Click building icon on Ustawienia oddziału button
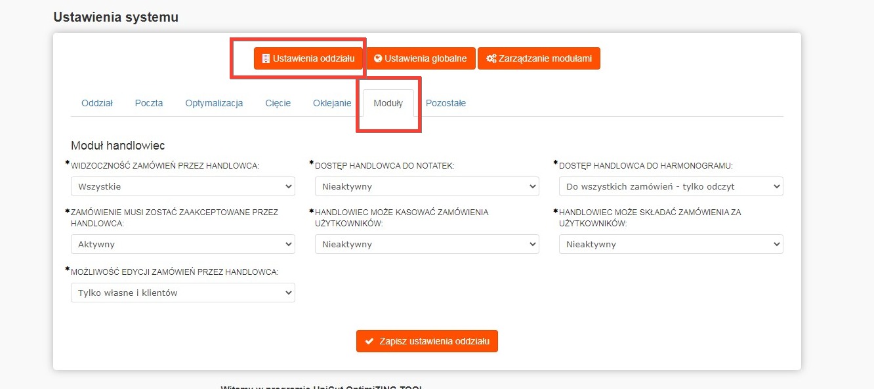This screenshot has height=389, width=874. (x=266, y=58)
